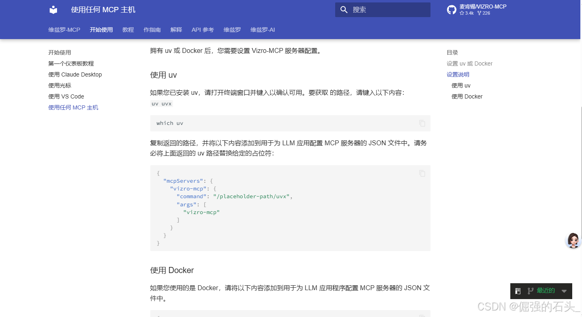Screen dimensions: 582x317
Task: Open the 维兹罗 tab
Action: click(x=232, y=30)
